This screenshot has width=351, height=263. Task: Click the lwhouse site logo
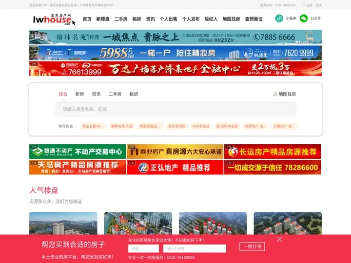point(55,19)
